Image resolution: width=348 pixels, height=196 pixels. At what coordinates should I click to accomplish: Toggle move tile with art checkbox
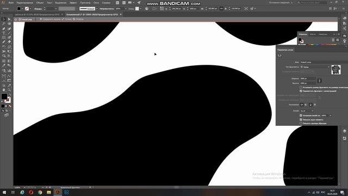point(301,91)
